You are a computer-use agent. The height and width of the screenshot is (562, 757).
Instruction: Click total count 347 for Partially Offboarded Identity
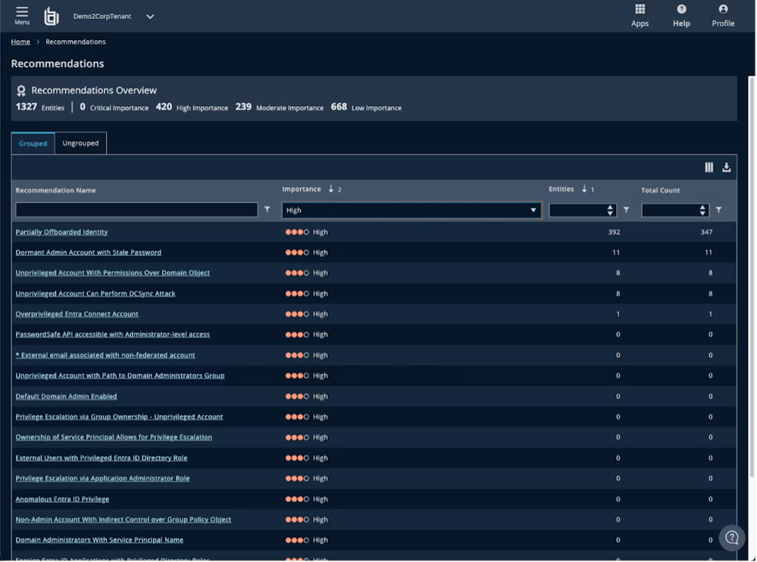[706, 232]
